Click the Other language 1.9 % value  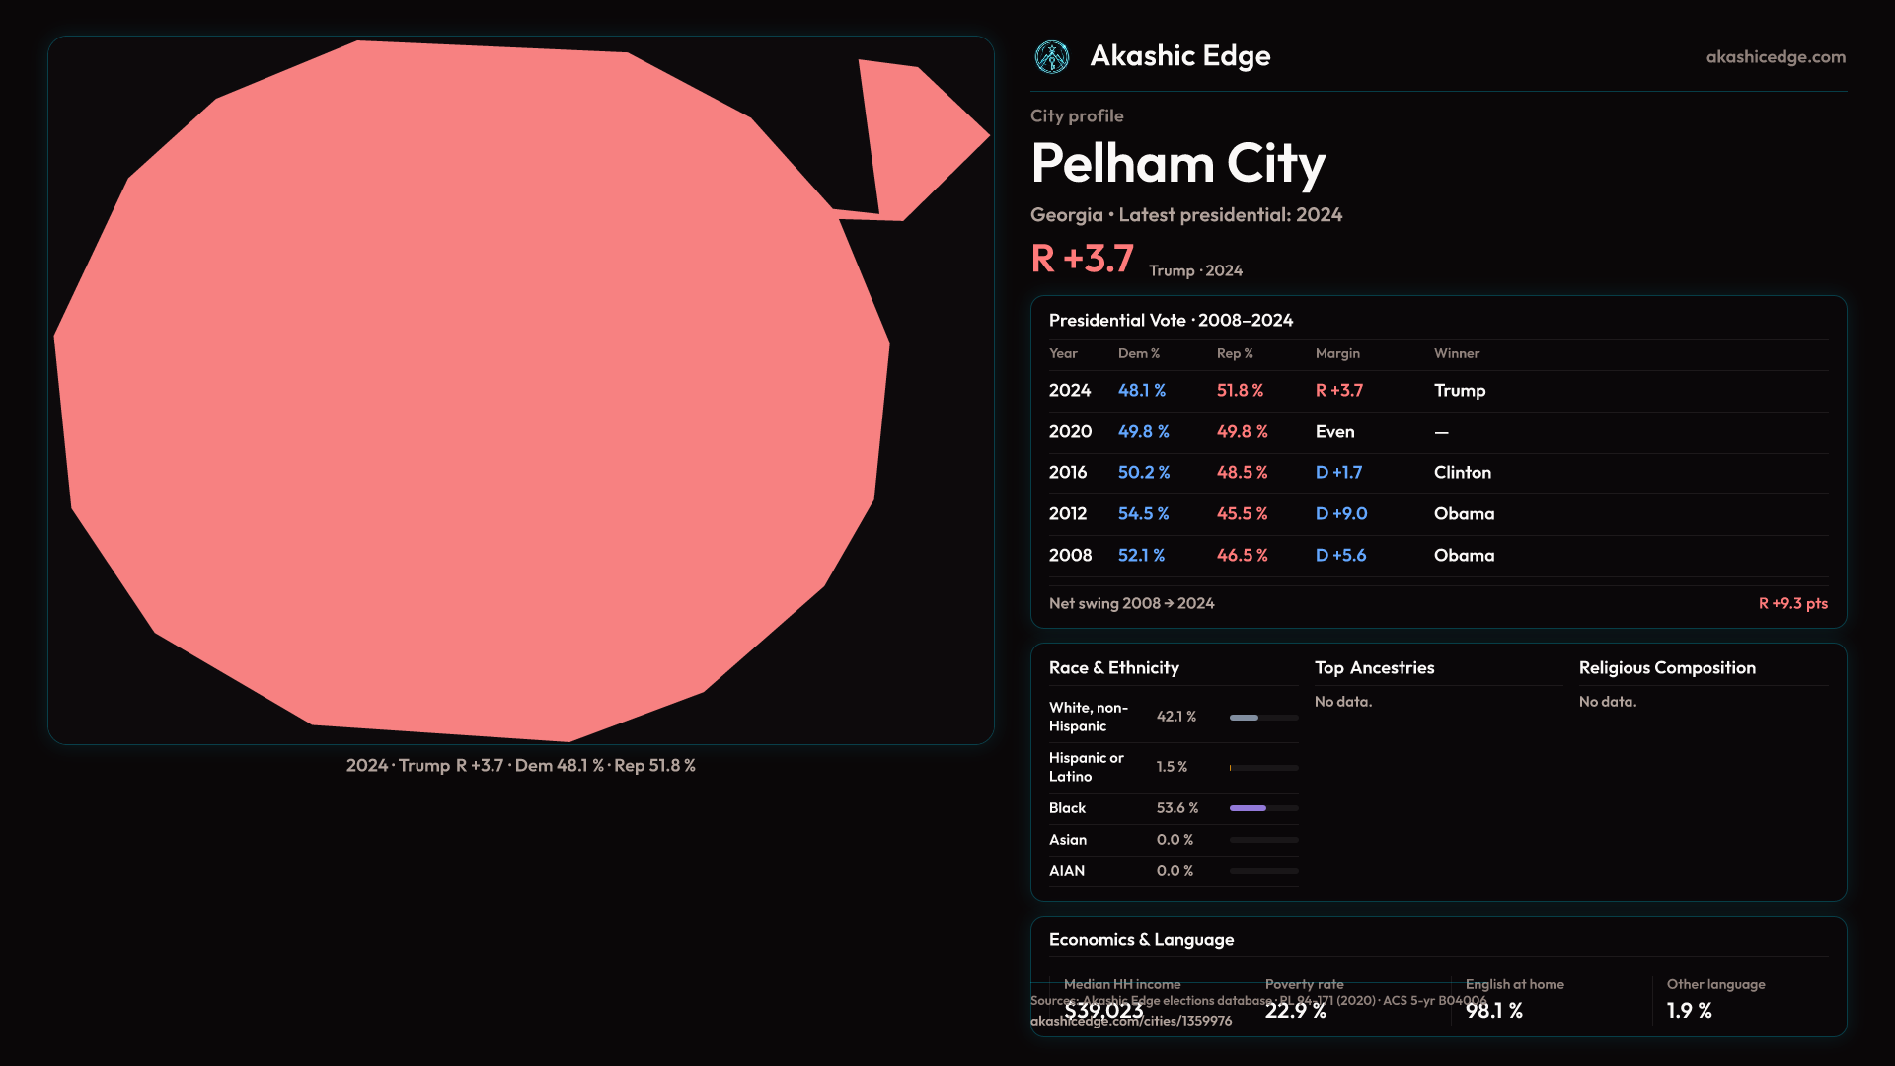[1689, 1011]
